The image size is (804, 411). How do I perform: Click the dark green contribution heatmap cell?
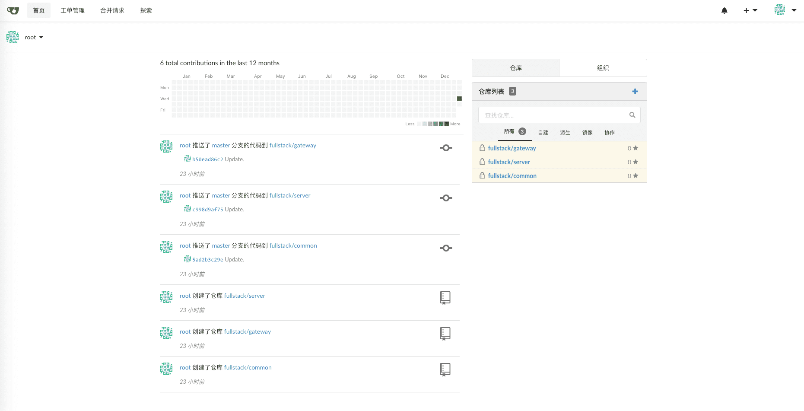[459, 99]
